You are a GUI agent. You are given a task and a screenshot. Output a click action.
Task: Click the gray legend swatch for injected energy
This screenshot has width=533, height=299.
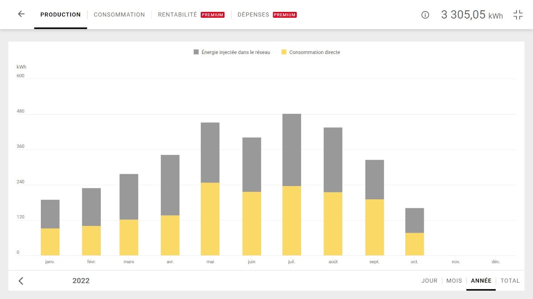tap(196, 52)
